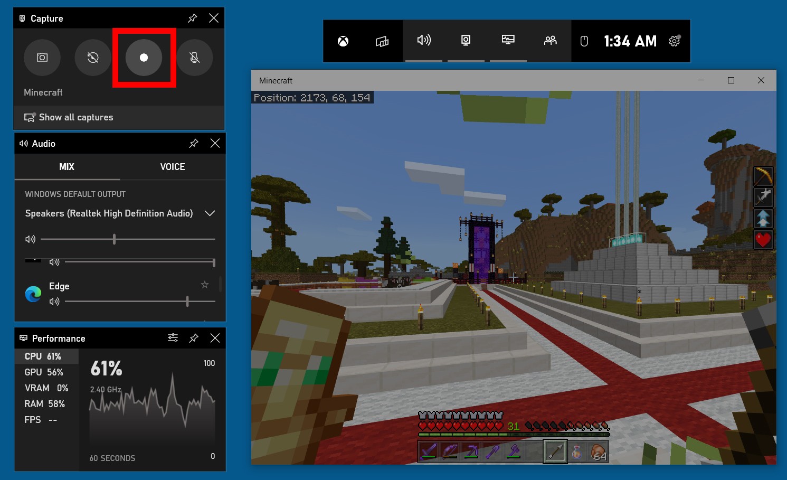Toggle the Capture widget from the Game Bar
The image size is (787, 480).
466,41
